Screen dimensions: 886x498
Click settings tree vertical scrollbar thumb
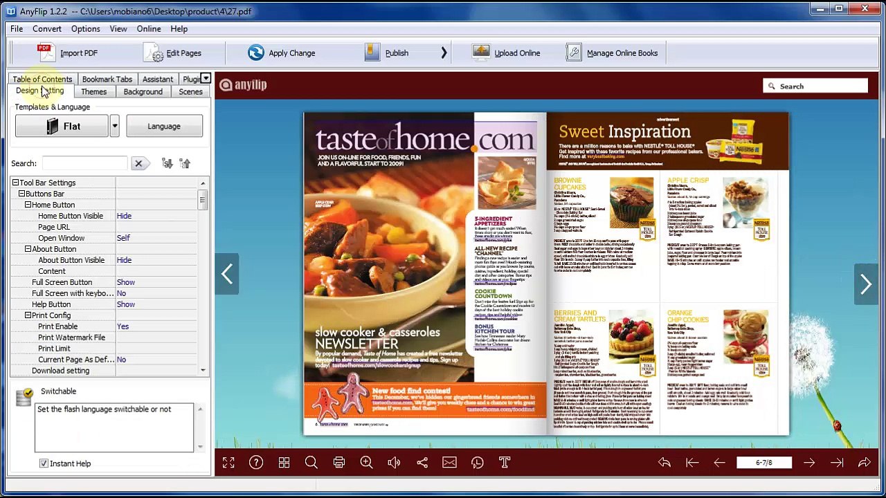203,201
